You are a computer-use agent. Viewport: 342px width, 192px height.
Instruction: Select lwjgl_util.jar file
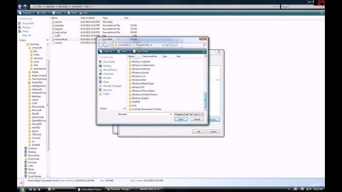click(x=61, y=32)
